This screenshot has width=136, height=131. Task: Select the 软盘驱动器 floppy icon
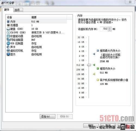8,36
